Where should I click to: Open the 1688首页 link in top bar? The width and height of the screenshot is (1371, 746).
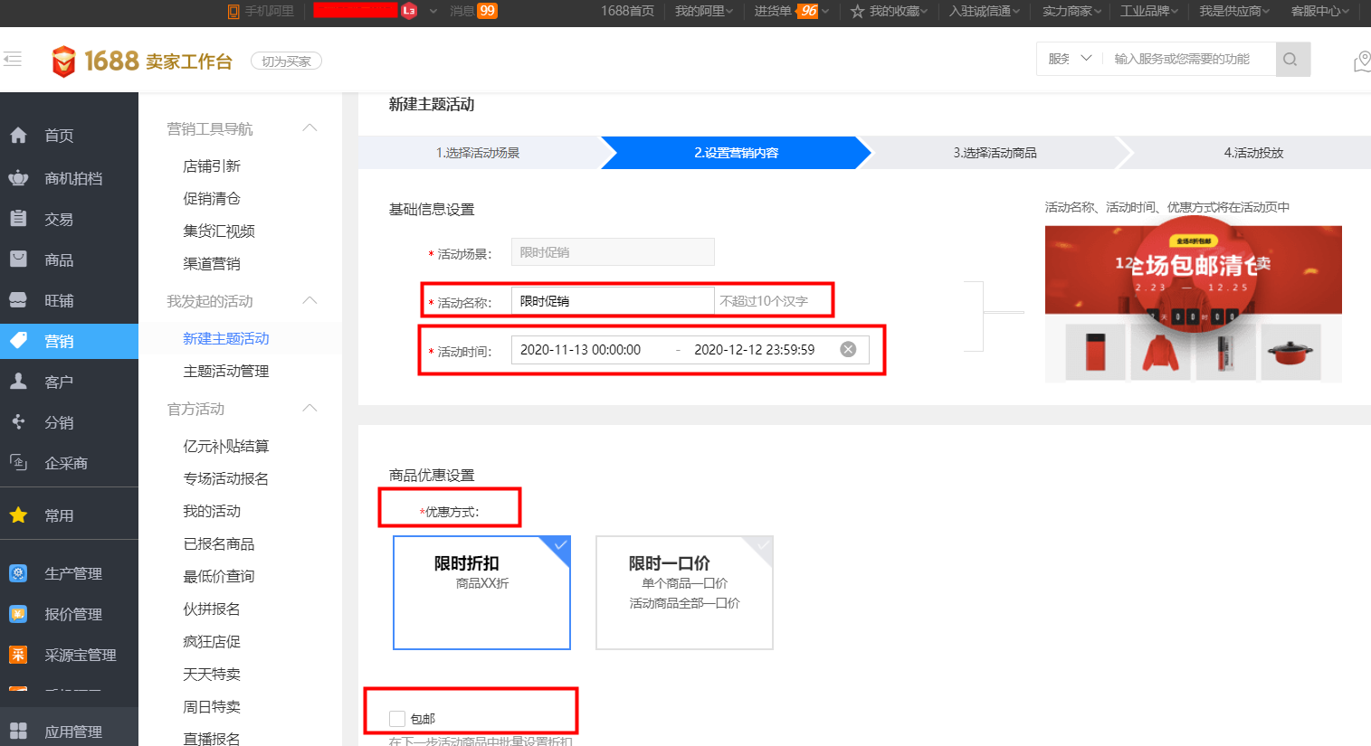click(x=627, y=11)
